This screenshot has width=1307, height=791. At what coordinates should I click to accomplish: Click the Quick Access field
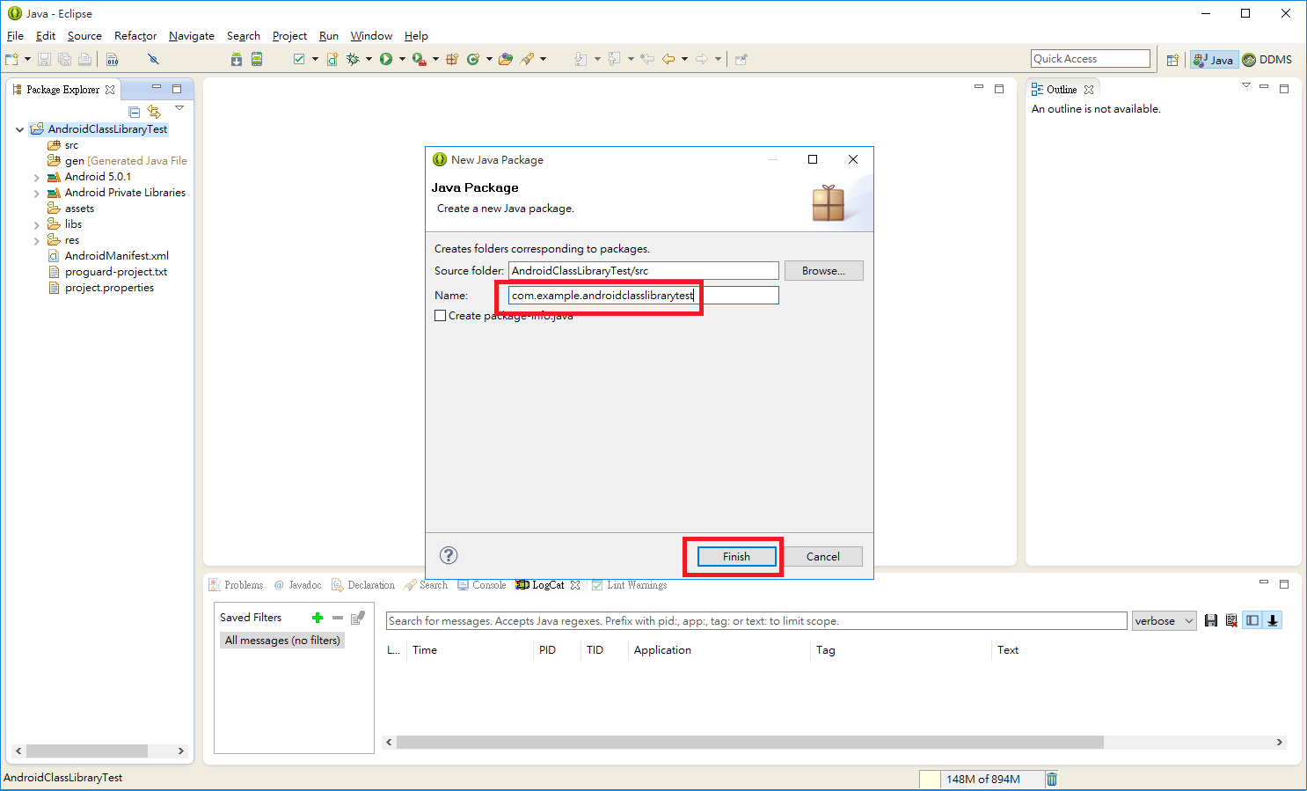point(1091,59)
